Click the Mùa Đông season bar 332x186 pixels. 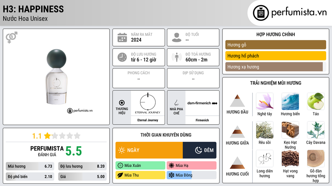[x=192, y=175]
